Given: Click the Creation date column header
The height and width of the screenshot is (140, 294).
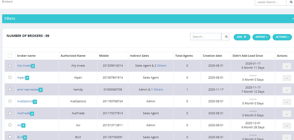Looking at the screenshot, I should (212, 56).
